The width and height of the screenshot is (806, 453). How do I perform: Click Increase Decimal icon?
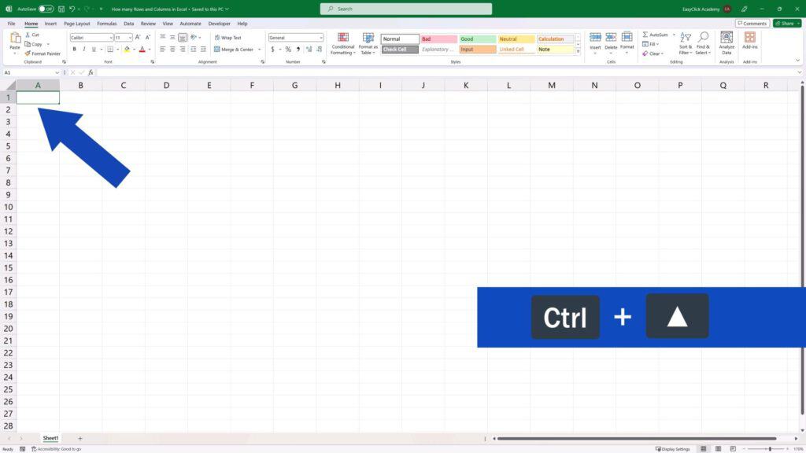coord(309,50)
